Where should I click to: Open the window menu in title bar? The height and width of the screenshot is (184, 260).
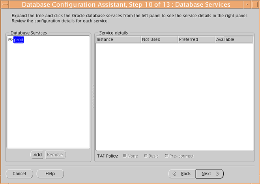click(5, 4)
